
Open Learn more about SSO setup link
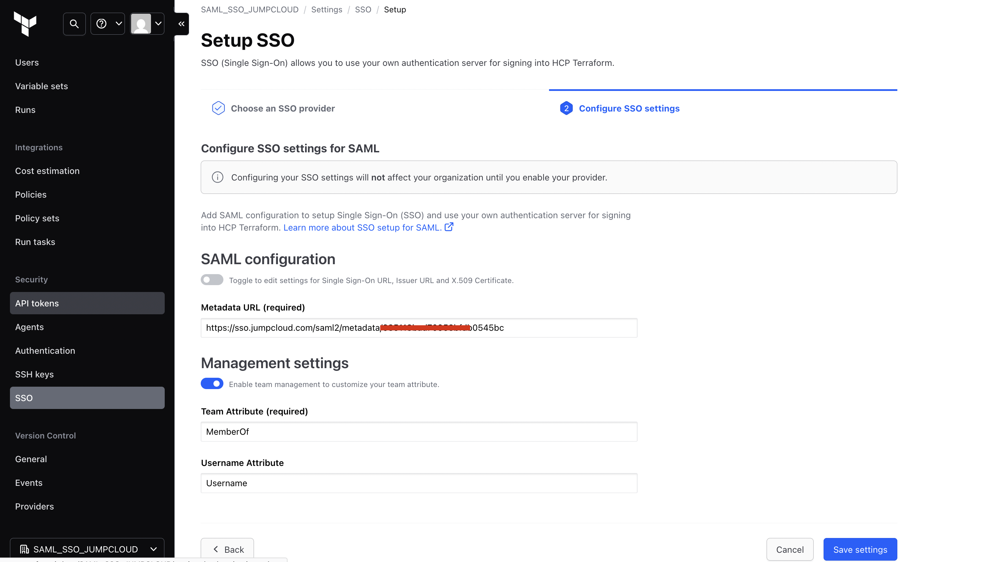[x=362, y=227]
